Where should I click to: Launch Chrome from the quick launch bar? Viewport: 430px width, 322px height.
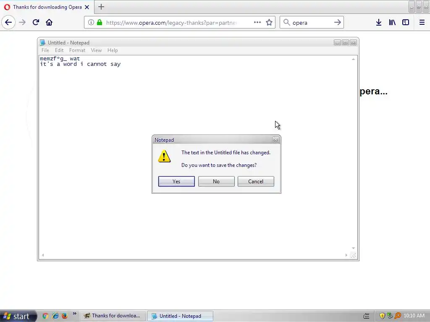(45, 316)
